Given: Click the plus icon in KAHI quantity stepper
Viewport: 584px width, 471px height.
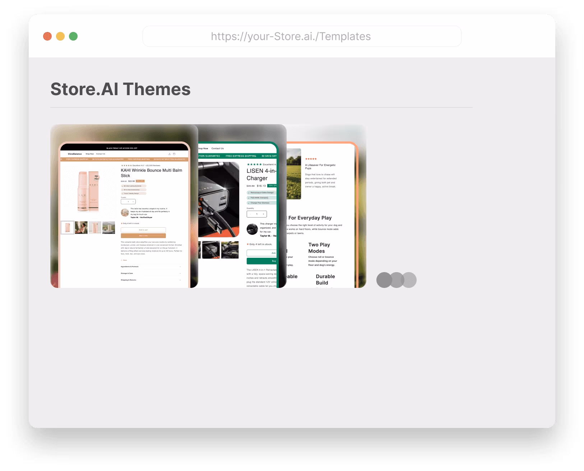Looking at the screenshot, I should 133,202.
